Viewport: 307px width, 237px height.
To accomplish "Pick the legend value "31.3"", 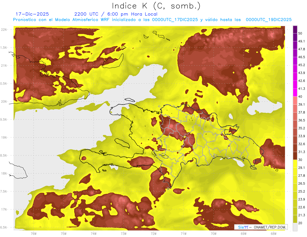I will click(301, 152).
